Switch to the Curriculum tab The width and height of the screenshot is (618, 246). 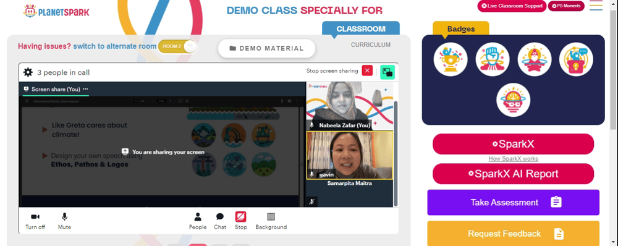click(x=371, y=45)
